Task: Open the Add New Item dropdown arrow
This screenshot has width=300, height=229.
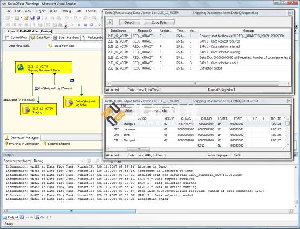Action: [x=21, y=18]
